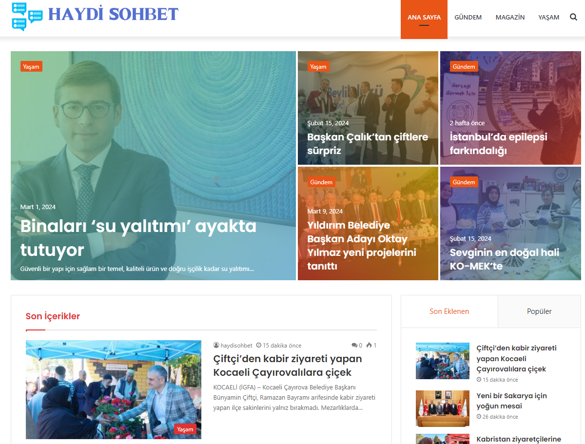The image size is (585, 444).
Task: Click date Mart 1, 2024 on featured slide
Action: coord(38,207)
